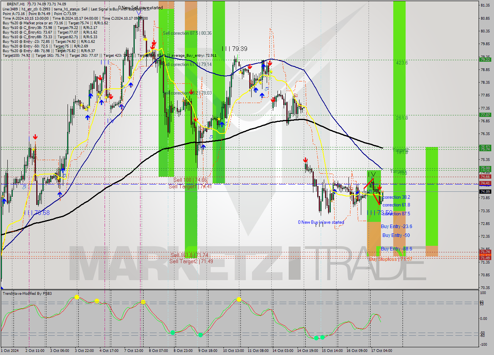Screen dimensions: 494x355
Task: Click the Target1 label on the green bar
Action: pyautogui.click(x=398, y=171)
